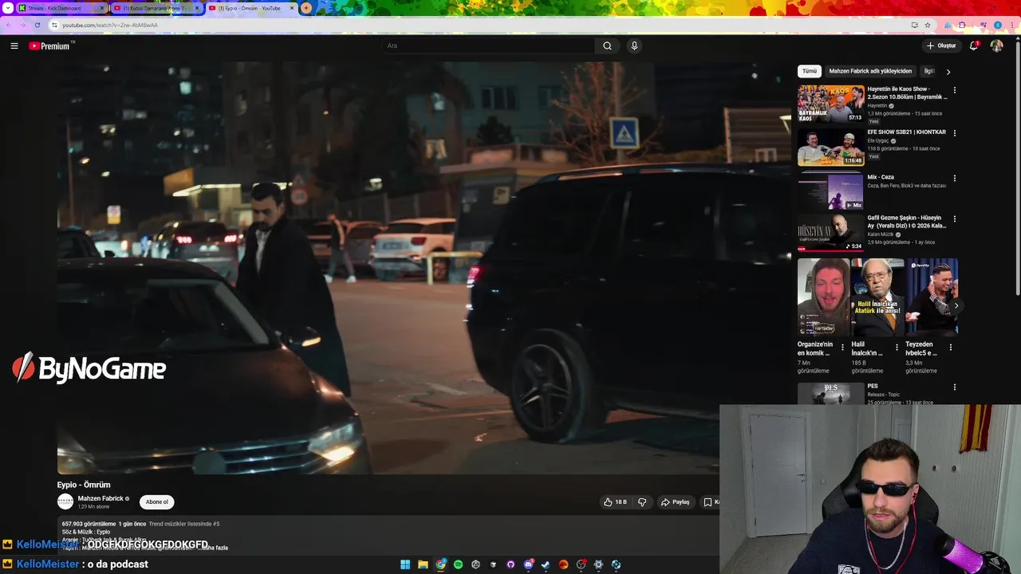
Task: Open Teyzeden lvbelc5 short thumbnail
Action: point(932,297)
